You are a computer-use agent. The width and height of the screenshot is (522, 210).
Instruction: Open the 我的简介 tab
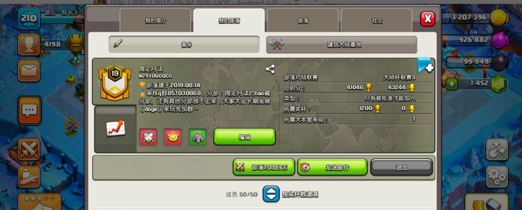[x=155, y=21]
